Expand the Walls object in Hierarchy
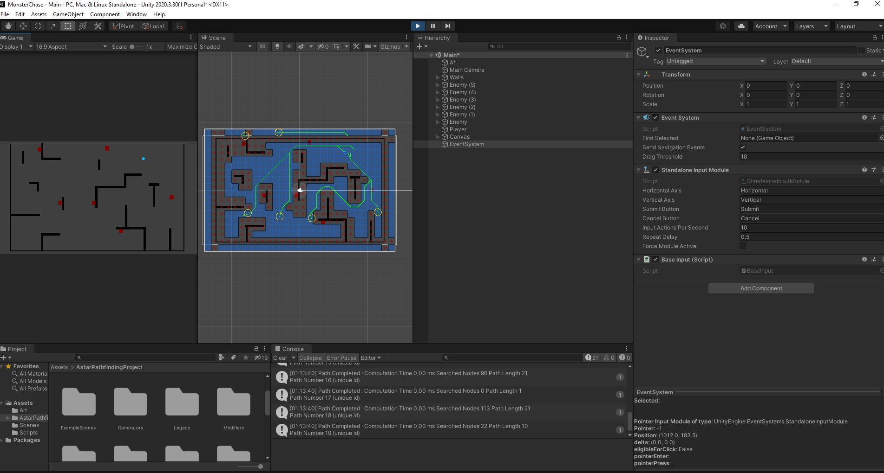Viewport: 884px width, 473px height. coord(438,77)
